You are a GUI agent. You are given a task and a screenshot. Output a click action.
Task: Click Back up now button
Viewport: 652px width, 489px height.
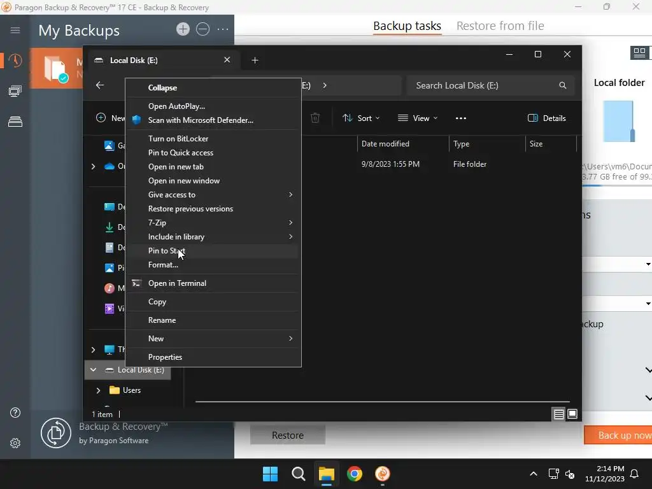[x=618, y=435]
